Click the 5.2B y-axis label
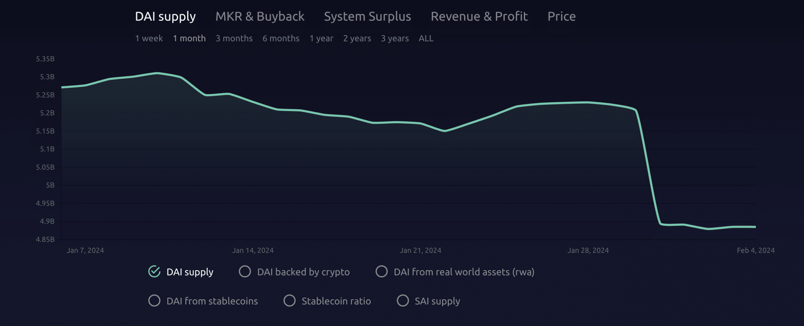804x326 pixels. coord(47,113)
